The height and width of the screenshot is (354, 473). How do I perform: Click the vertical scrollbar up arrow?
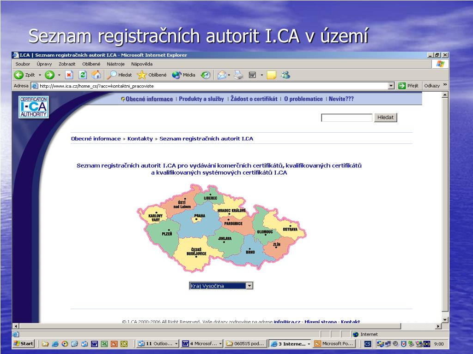(445, 95)
